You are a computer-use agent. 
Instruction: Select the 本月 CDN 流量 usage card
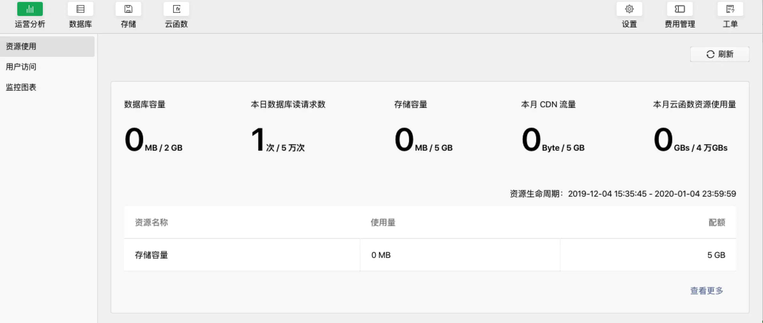[x=553, y=127]
